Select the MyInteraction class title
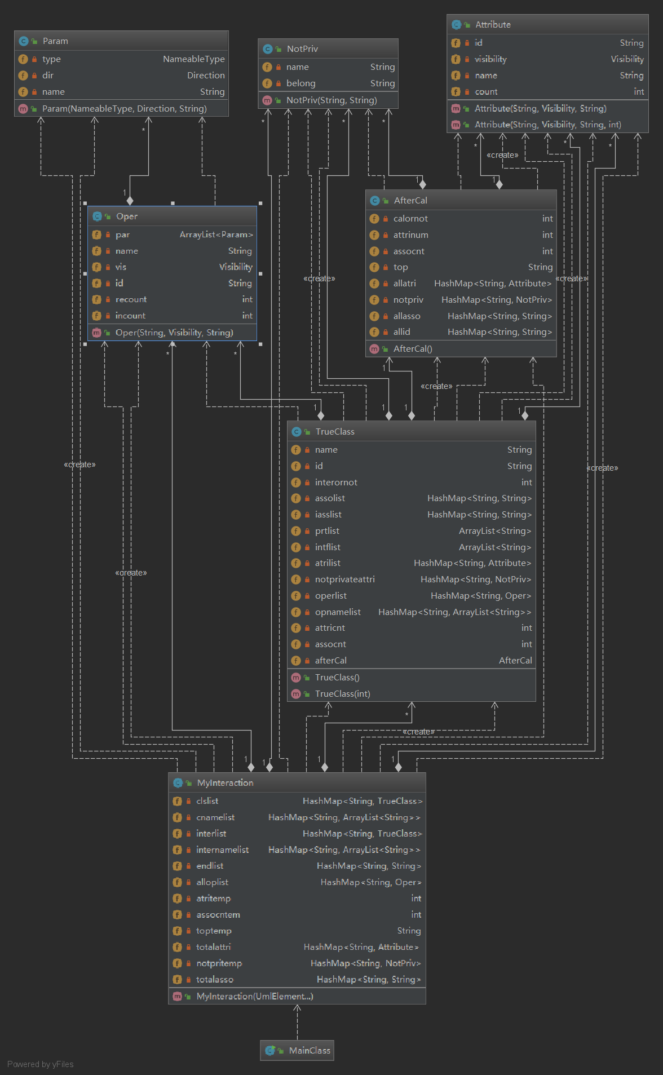Viewport: 663px width, 1075px height. [x=225, y=783]
